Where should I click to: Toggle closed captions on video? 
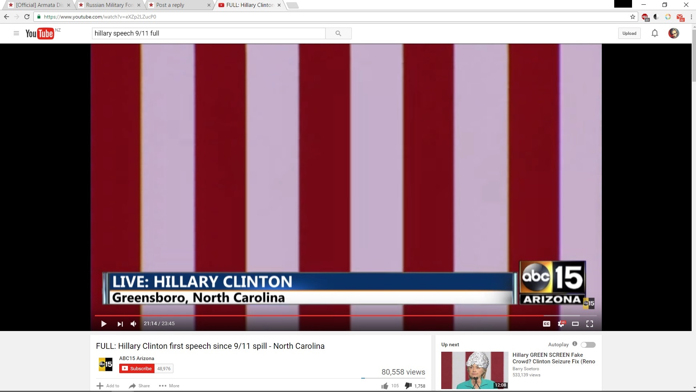[546, 324]
